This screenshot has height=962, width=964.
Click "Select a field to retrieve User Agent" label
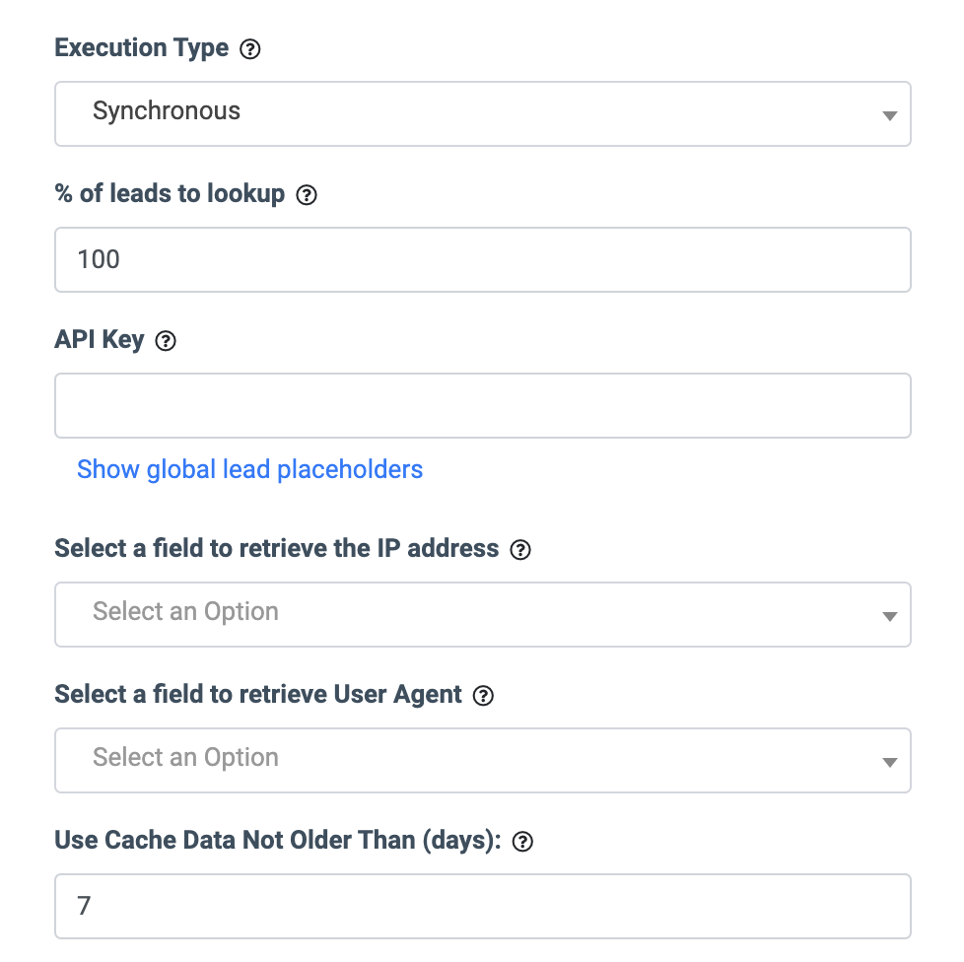258,695
